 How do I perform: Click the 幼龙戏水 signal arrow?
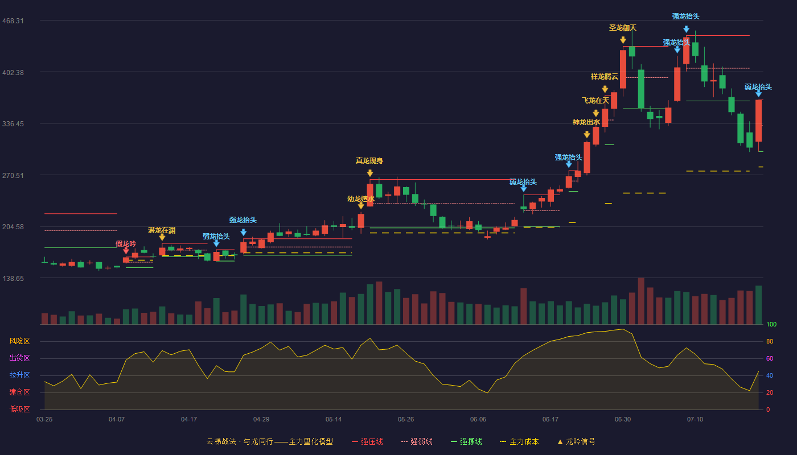361,205
